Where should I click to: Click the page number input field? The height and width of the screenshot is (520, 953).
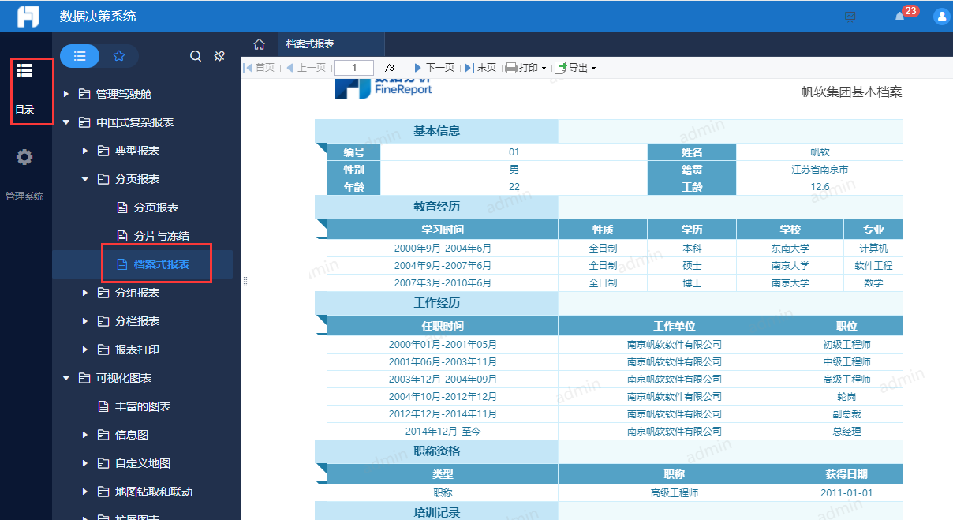pos(355,68)
